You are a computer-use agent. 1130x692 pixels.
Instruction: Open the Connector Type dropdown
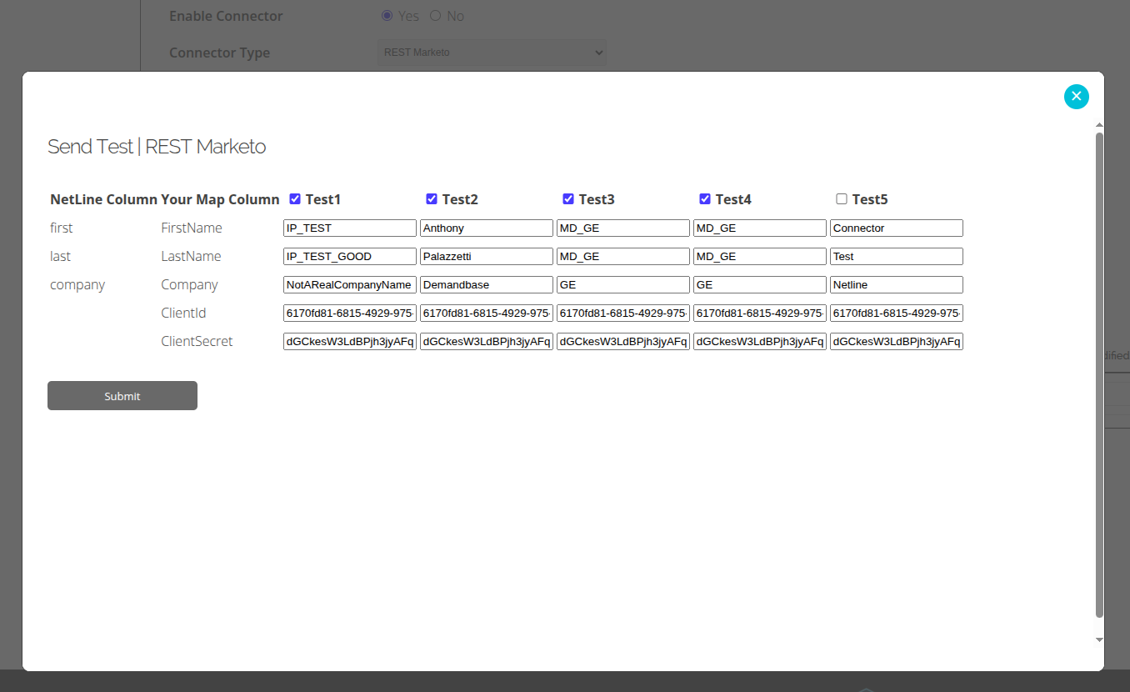click(492, 53)
